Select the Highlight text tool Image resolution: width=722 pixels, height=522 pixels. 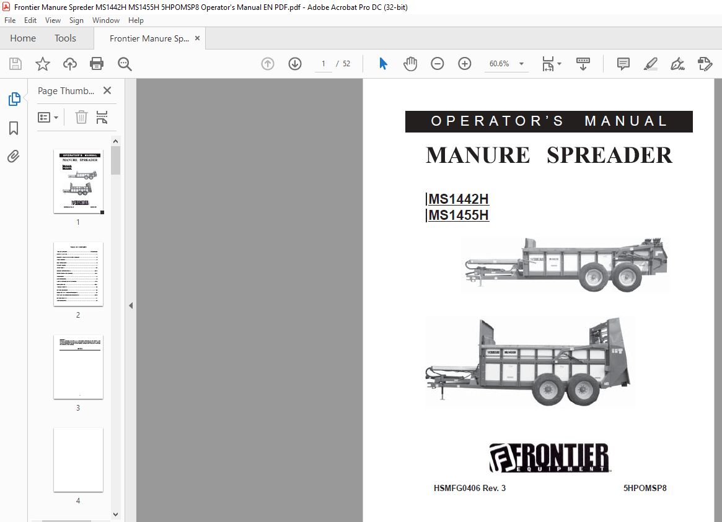tap(650, 63)
